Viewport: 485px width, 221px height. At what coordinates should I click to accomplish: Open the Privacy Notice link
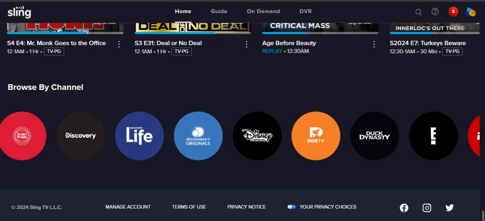tap(247, 207)
